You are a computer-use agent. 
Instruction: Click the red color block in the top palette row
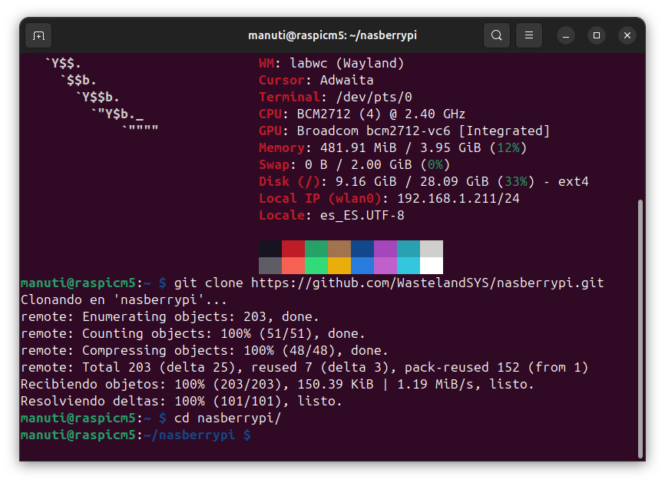click(293, 249)
